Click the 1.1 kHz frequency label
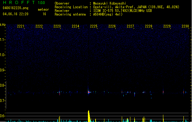192x122 pixels. (x=2, y=40)
